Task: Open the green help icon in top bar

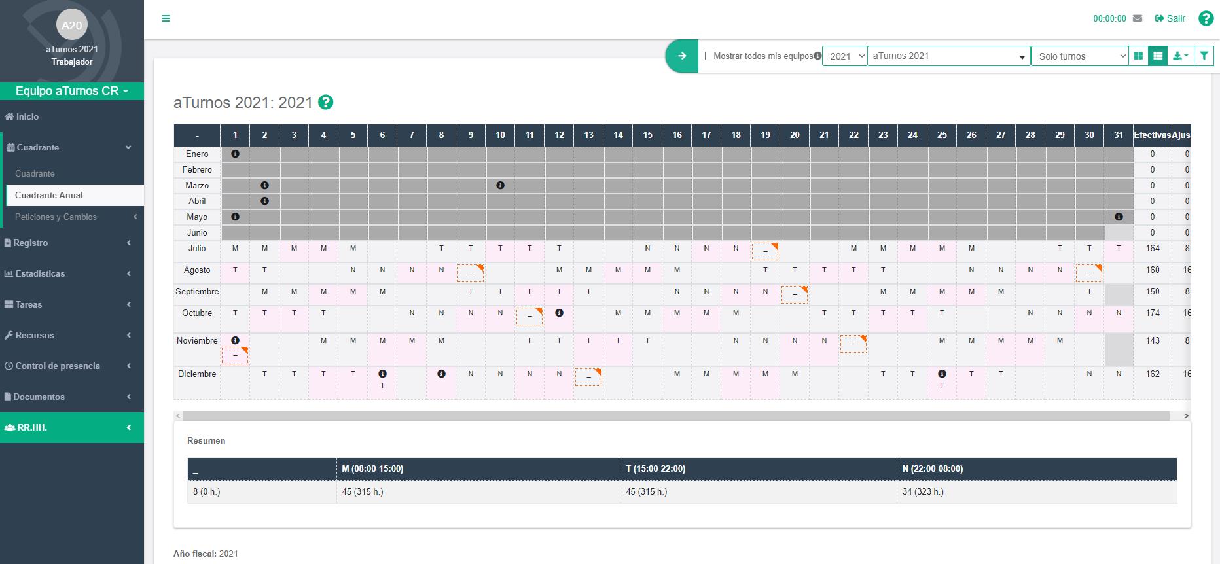Action: (x=1206, y=18)
